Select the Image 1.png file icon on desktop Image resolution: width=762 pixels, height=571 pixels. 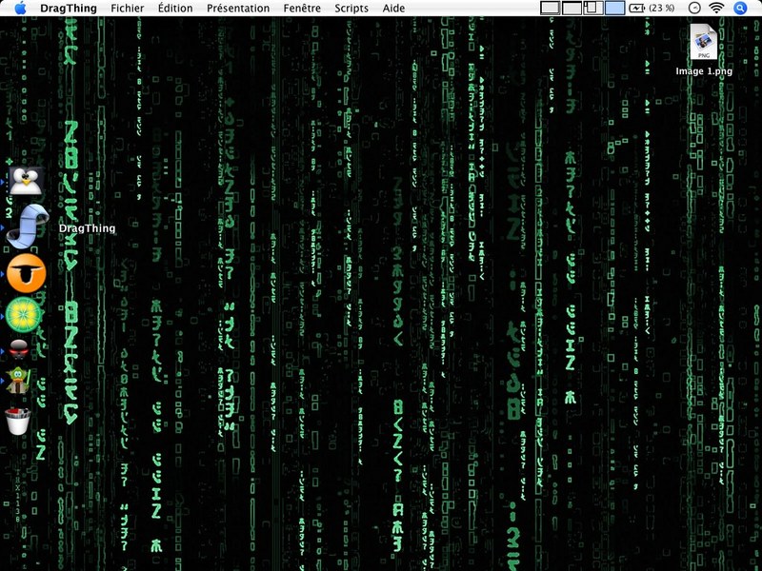(704, 42)
